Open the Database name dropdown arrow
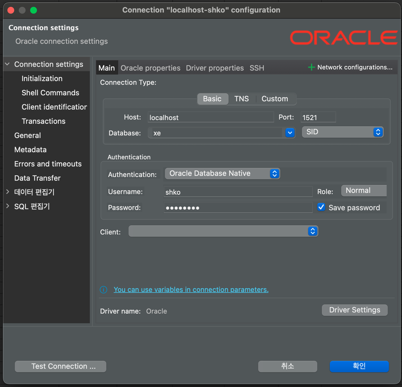 (x=290, y=133)
